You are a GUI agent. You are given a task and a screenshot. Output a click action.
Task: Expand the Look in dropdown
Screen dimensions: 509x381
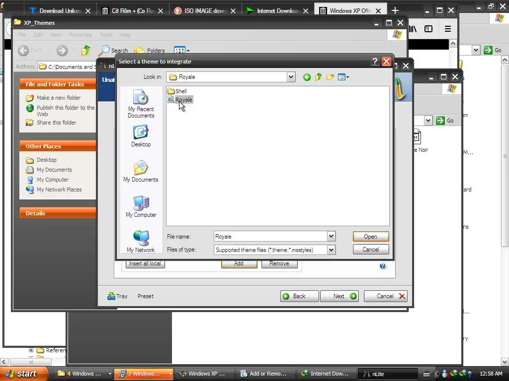[x=291, y=77]
